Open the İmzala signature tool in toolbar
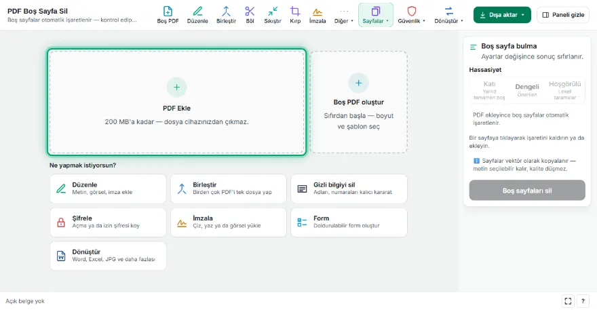This screenshot has height=310, width=597. [x=317, y=15]
